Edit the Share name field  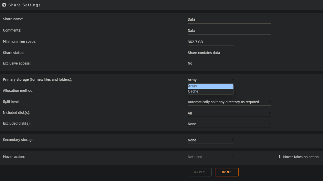coord(229,19)
